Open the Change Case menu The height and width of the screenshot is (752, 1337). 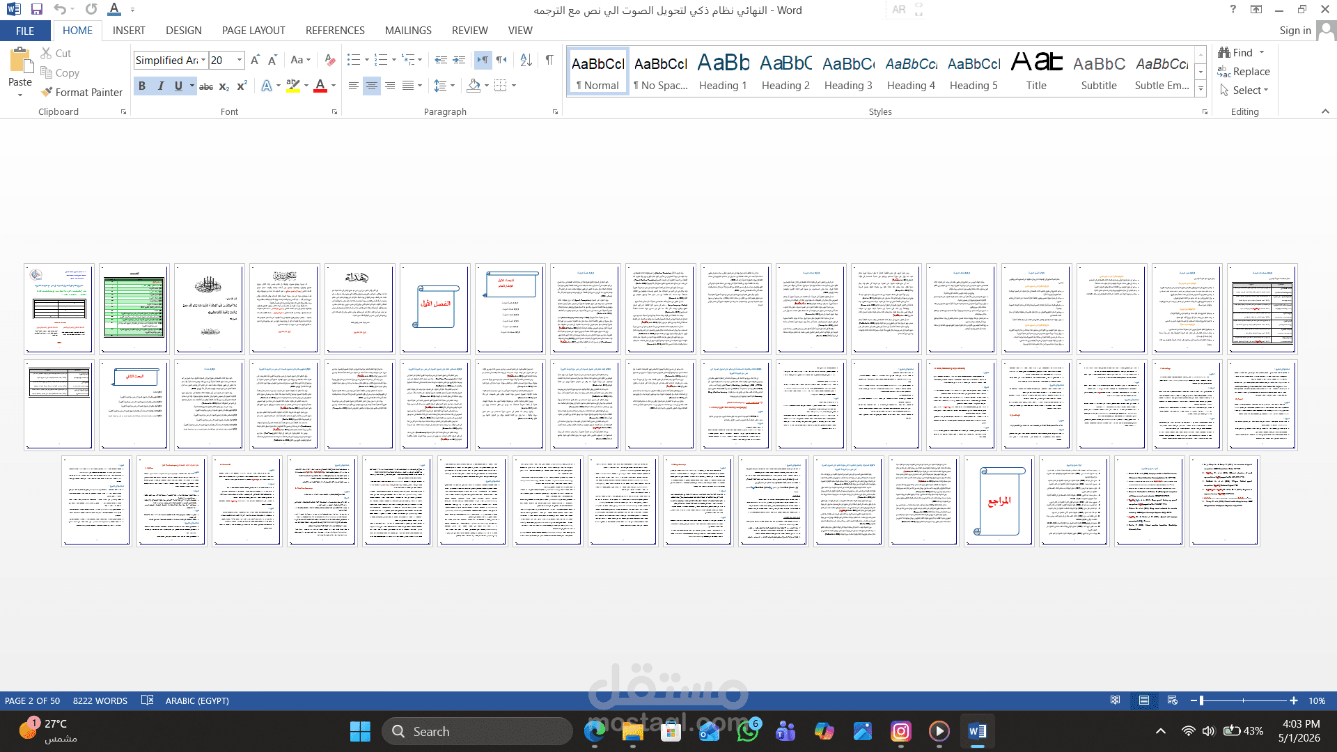pyautogui.click(x=301, y=60)
